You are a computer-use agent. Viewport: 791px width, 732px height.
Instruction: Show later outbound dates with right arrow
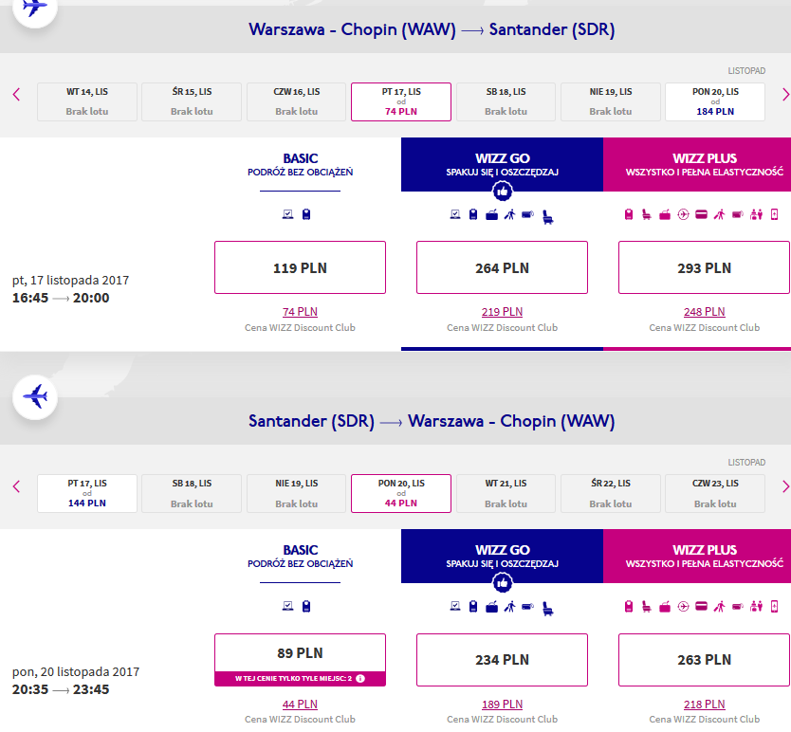(x=785, y=94)
